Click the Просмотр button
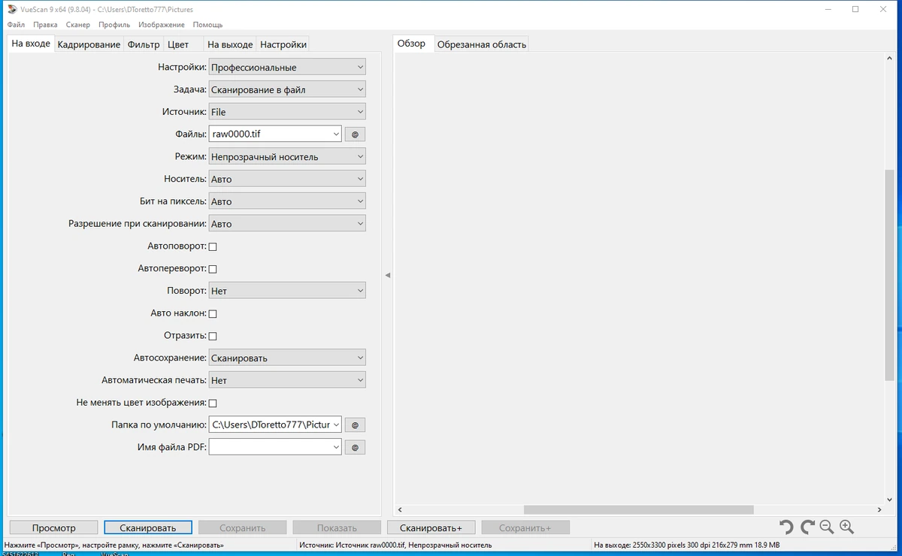 tap(54, 527)
